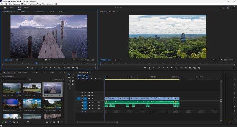Switch to the Export workspace
Viewport: 237px width, 127px height.
click(26, 7)
